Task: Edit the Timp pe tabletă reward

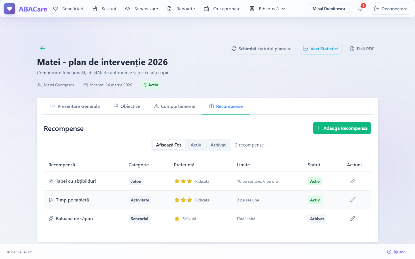Action: [x=353, y=200]
